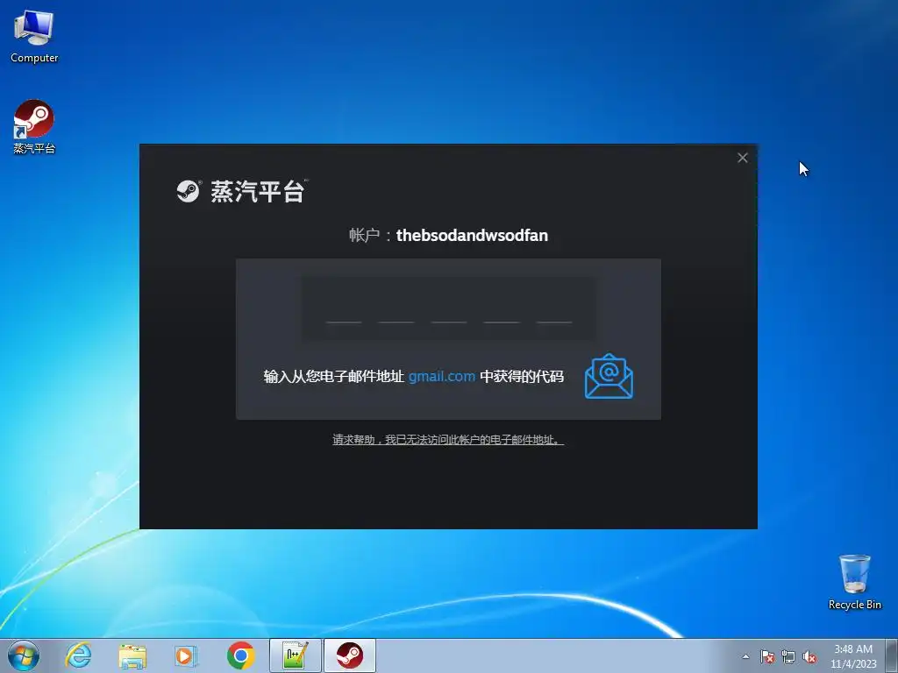Select the 蒸汽平台 Steam desktop shortcut
This screenshot has width=898, height=673.
point(34,127)
